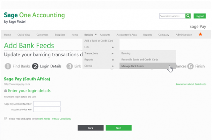This screenshot has width=212, height=140.
Task: Click the green Next button
Action: (x=119, y=128)
